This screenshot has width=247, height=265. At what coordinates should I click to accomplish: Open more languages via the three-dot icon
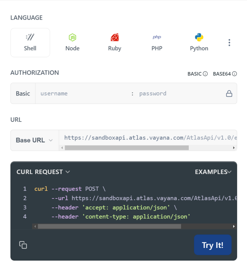(229, 42)
